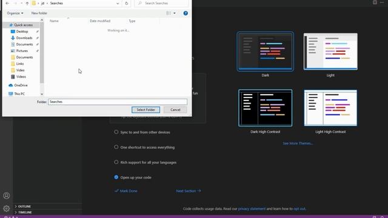This screenshot has height=218, width=388.
Task: Expand address bar path history dropdown
Action: point(118,3)
